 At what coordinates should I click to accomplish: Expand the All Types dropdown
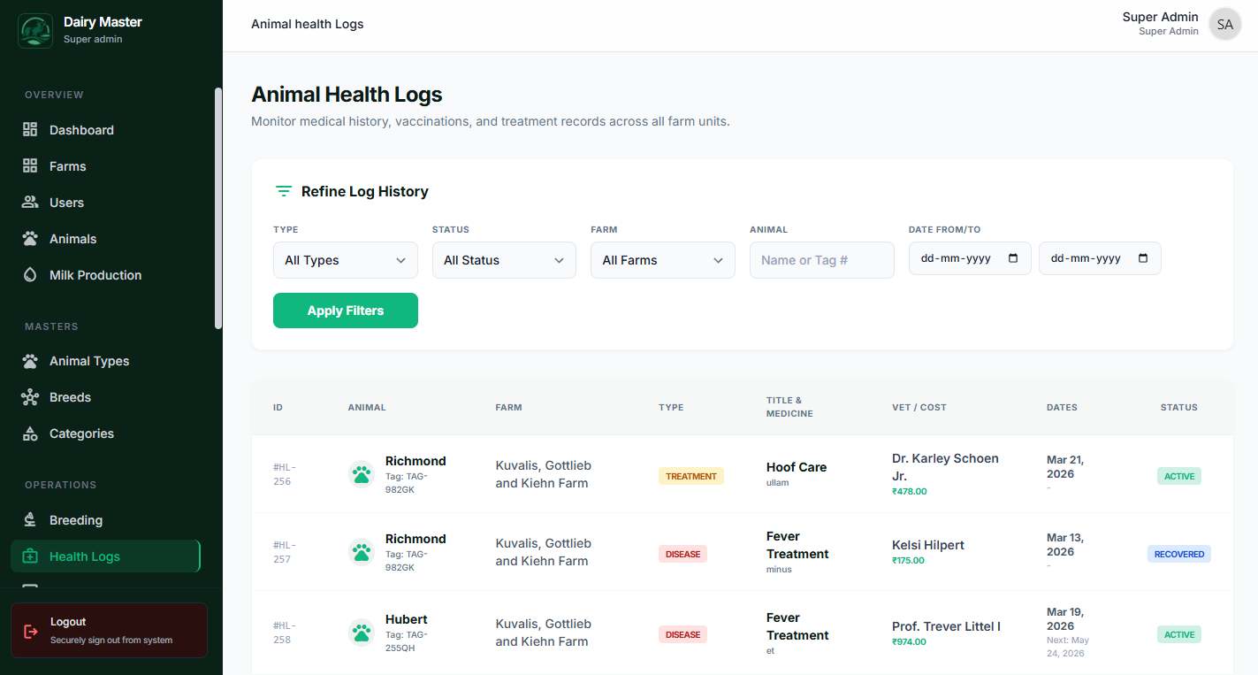(x=345, y=260)
